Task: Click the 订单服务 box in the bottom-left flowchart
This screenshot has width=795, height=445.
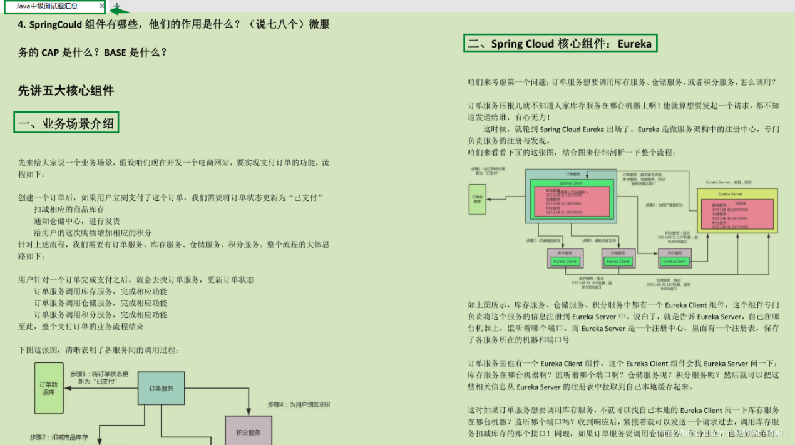Action: pyautogui.click(x=161, y=389)
